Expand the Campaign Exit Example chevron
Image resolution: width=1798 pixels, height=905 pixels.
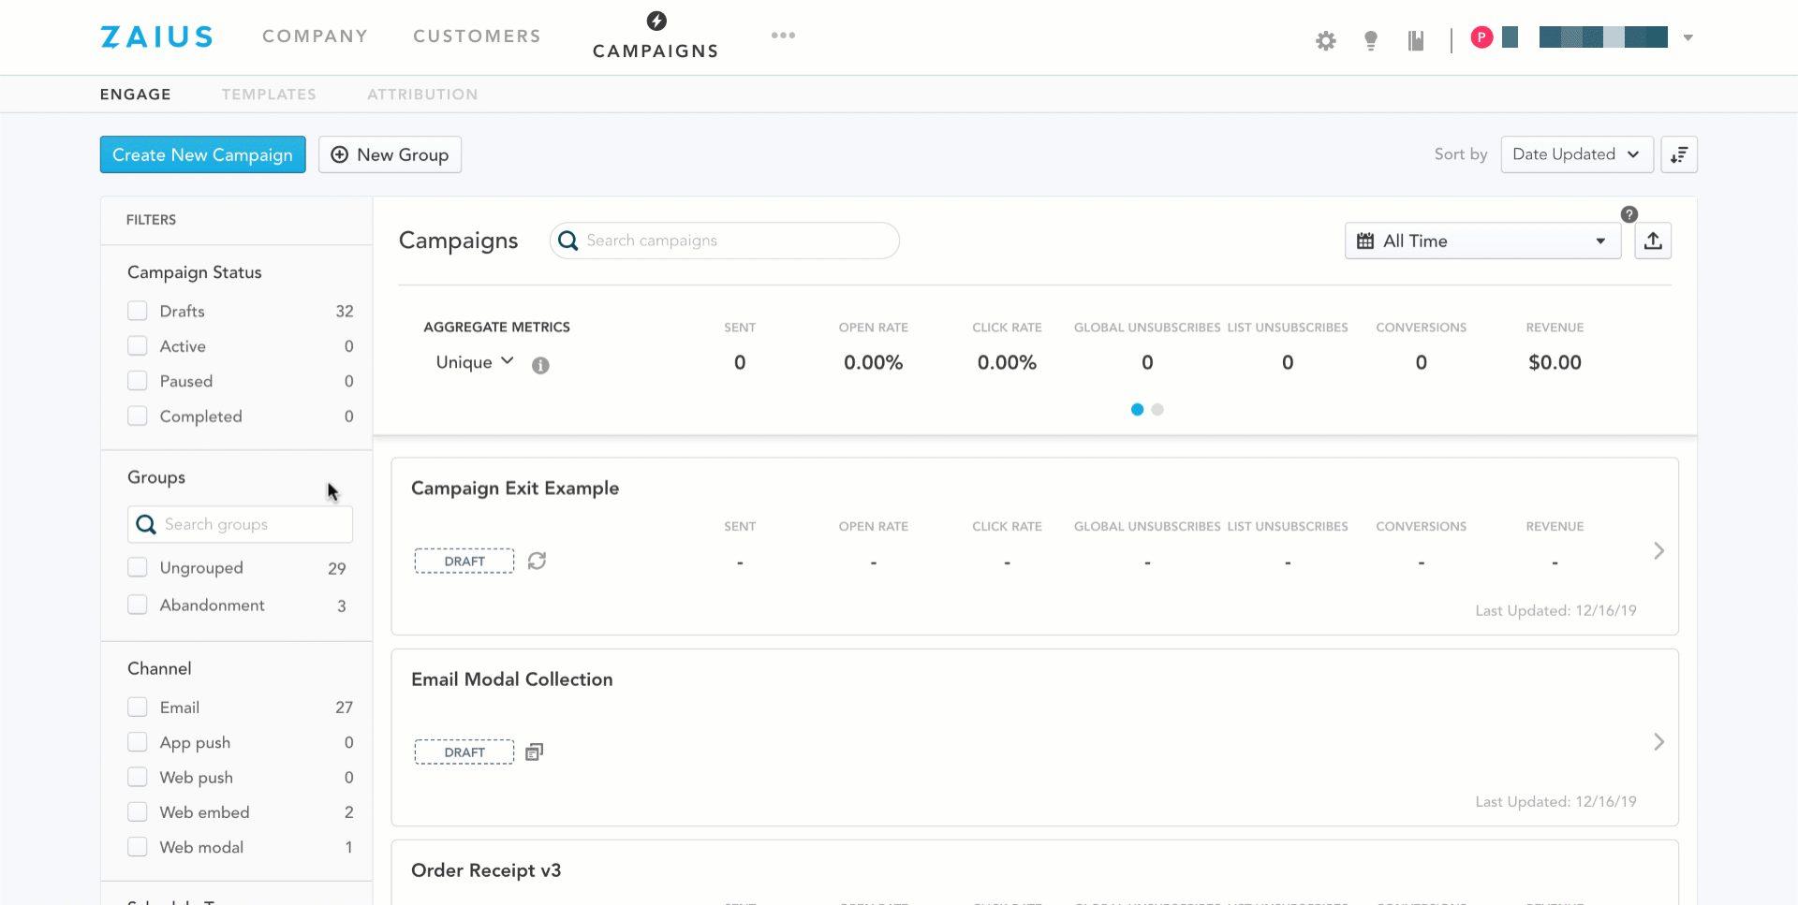point(1658,550)
